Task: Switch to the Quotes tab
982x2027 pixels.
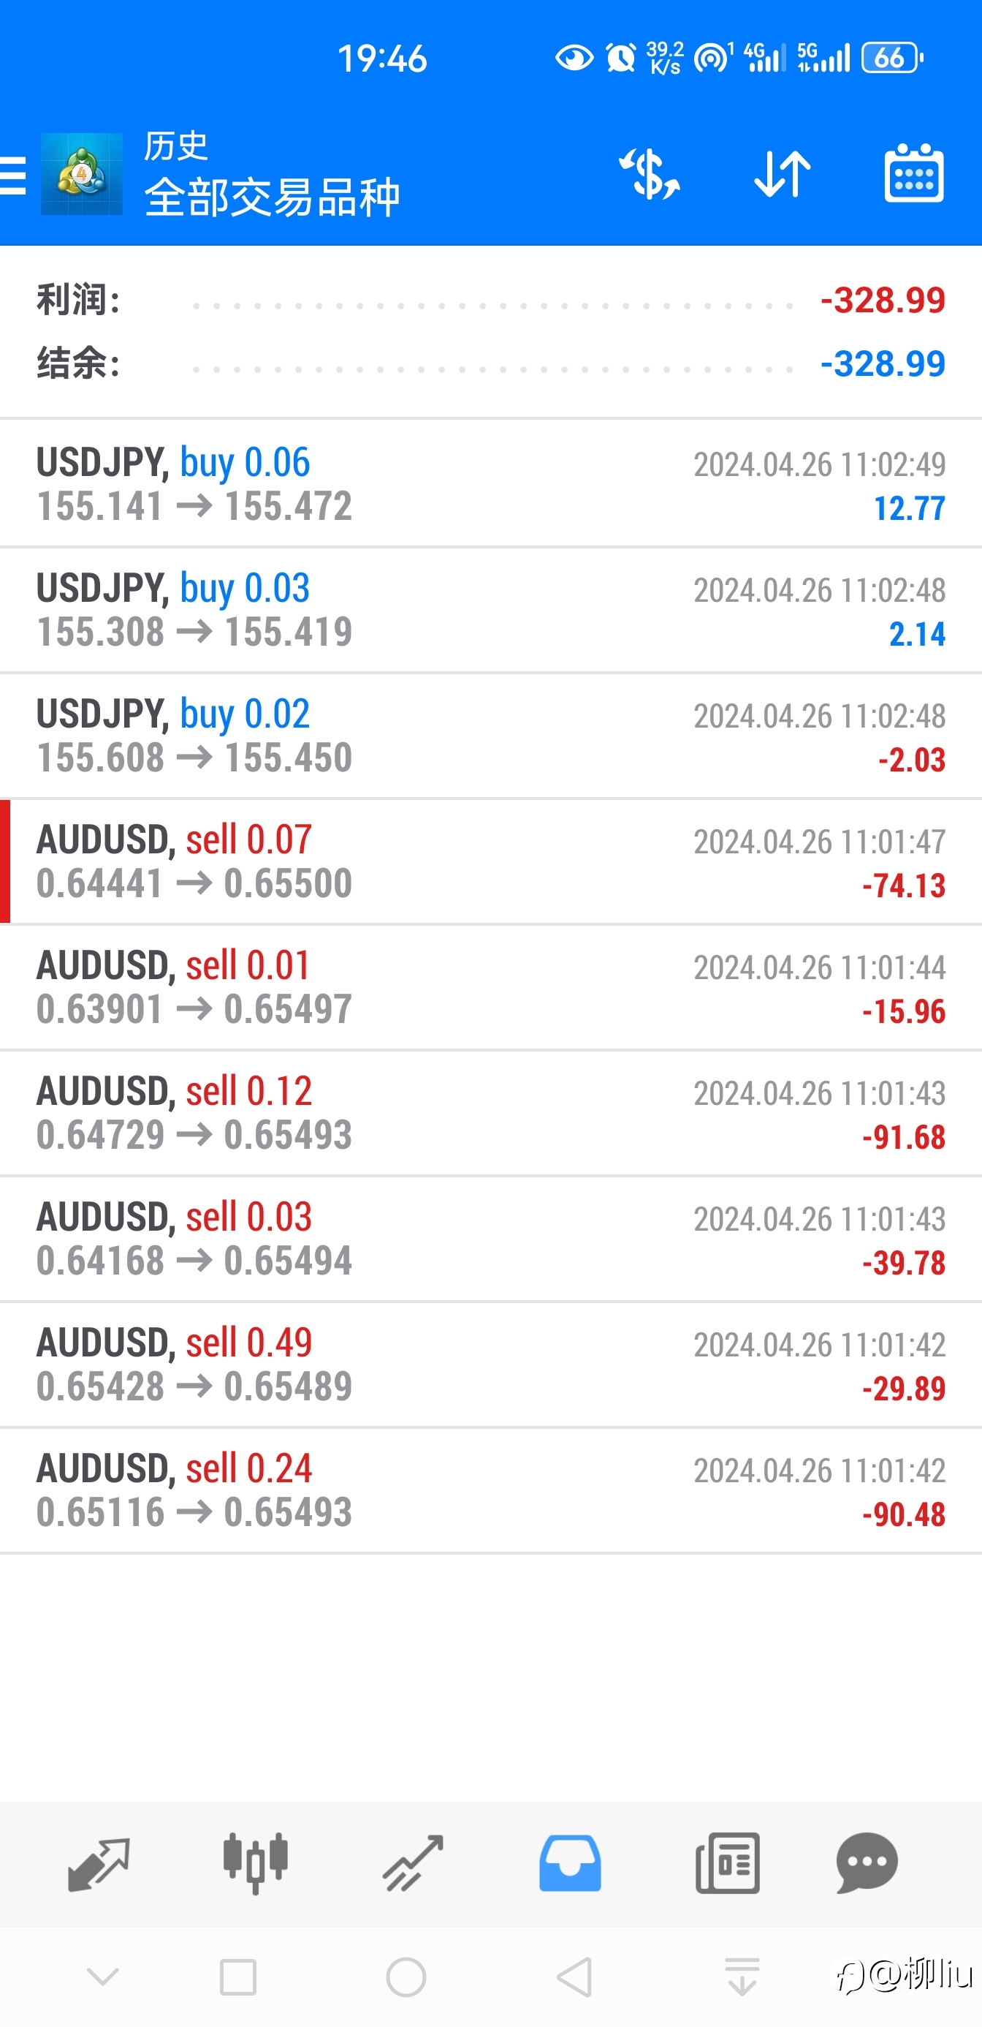Action: (99, 1863)
